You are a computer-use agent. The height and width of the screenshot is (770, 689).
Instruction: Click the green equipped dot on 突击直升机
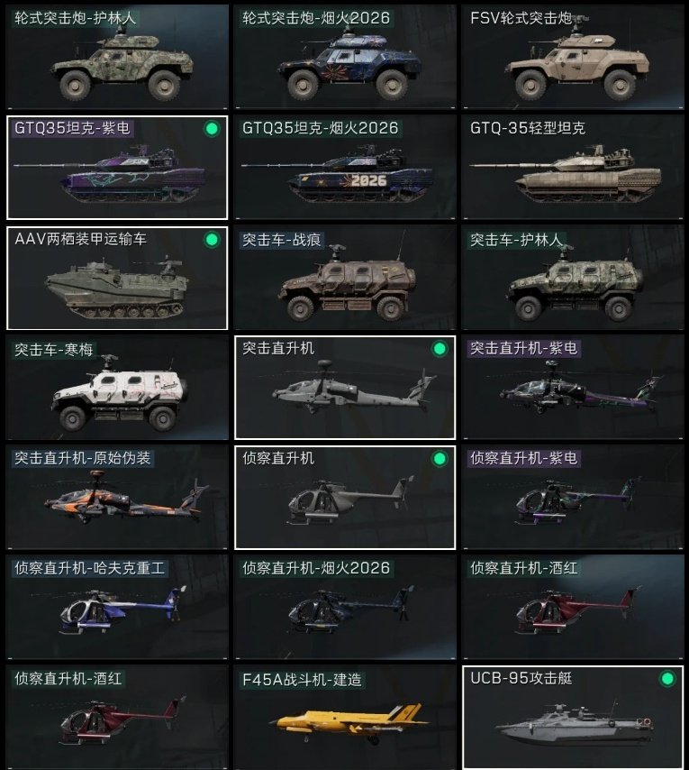[440, 349]
